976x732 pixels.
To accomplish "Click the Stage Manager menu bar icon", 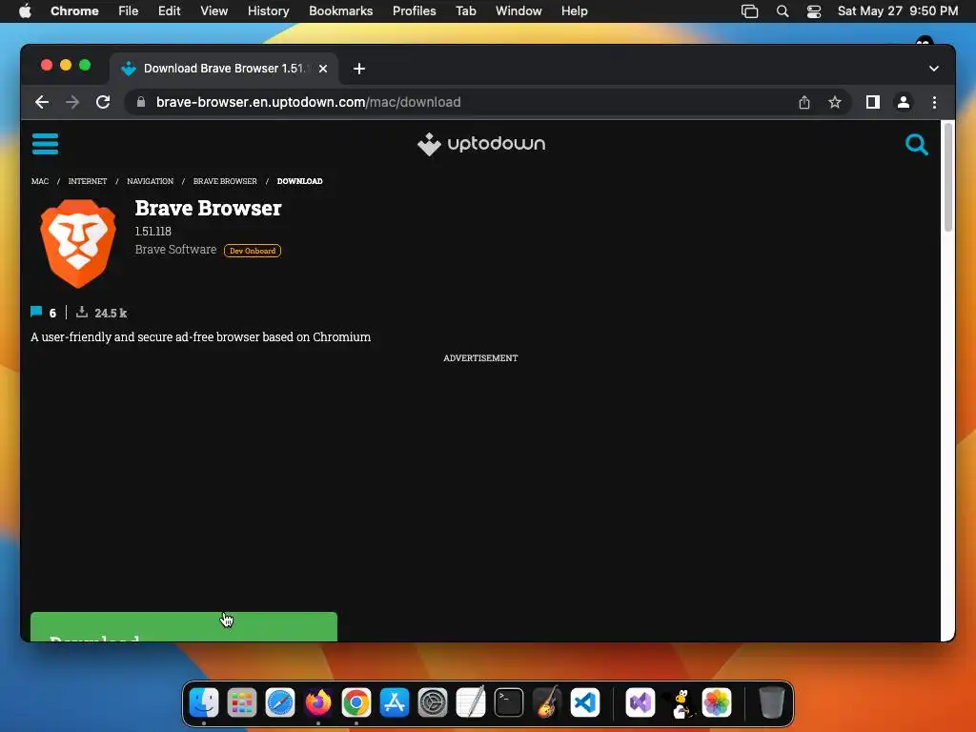I will click(749, 11).
